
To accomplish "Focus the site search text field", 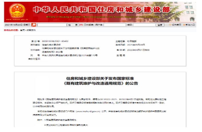I will pyautogui.click(x=52, y=25).
